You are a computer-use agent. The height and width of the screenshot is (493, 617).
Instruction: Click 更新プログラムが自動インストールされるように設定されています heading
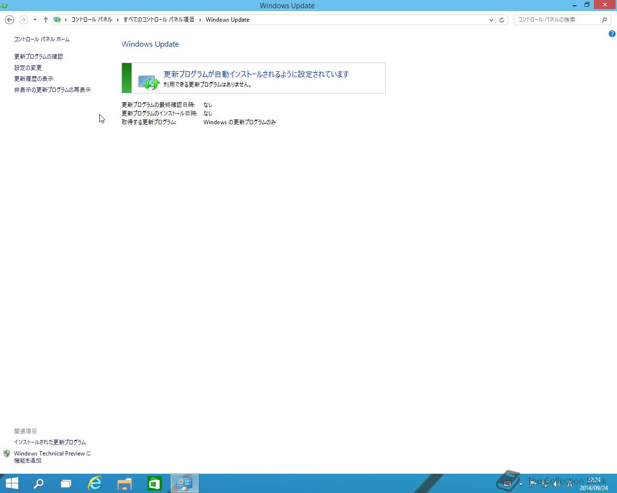[x=256, y=74]
